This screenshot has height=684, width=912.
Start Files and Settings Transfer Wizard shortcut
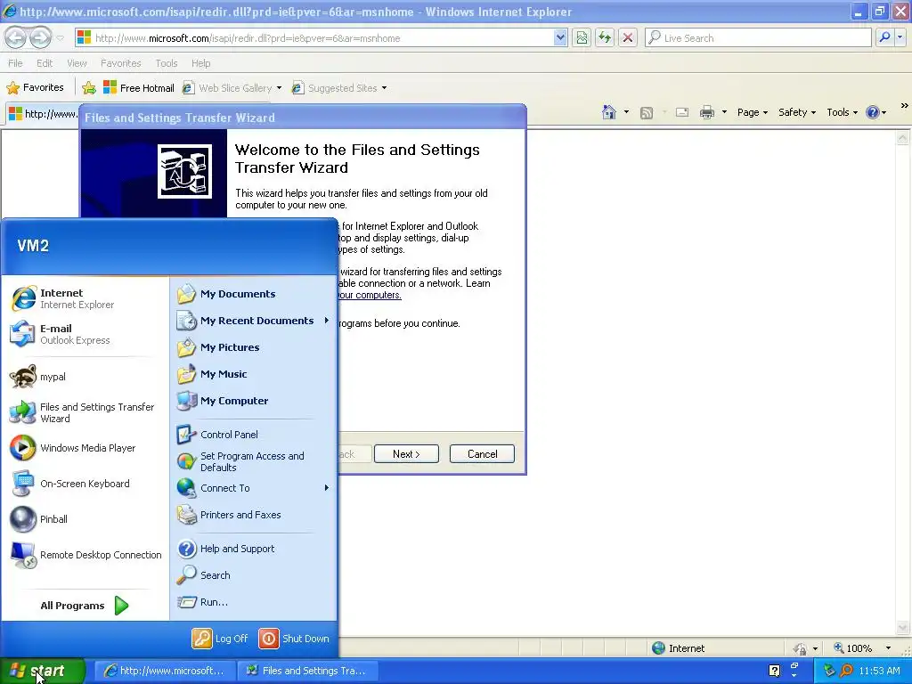coord(85,412)
